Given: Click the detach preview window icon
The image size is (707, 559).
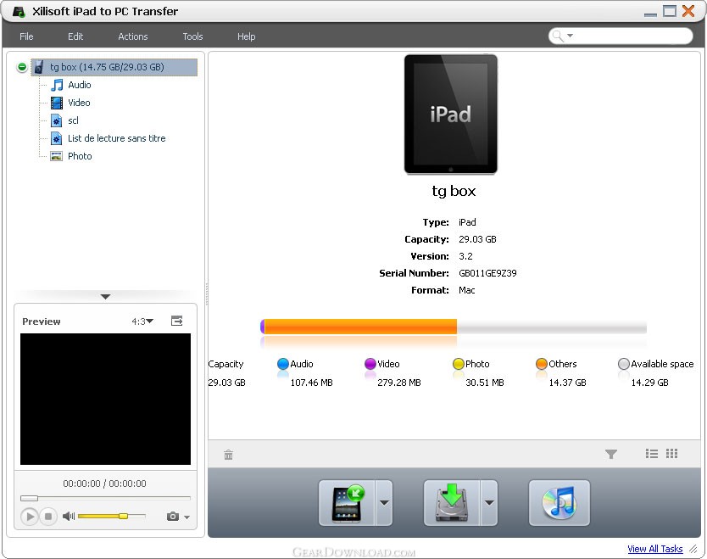Looking at the screenshot, I should [x=176, y=321].
